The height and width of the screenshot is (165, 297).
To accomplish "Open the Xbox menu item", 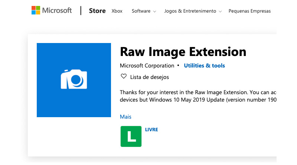I will pos(117,11).
